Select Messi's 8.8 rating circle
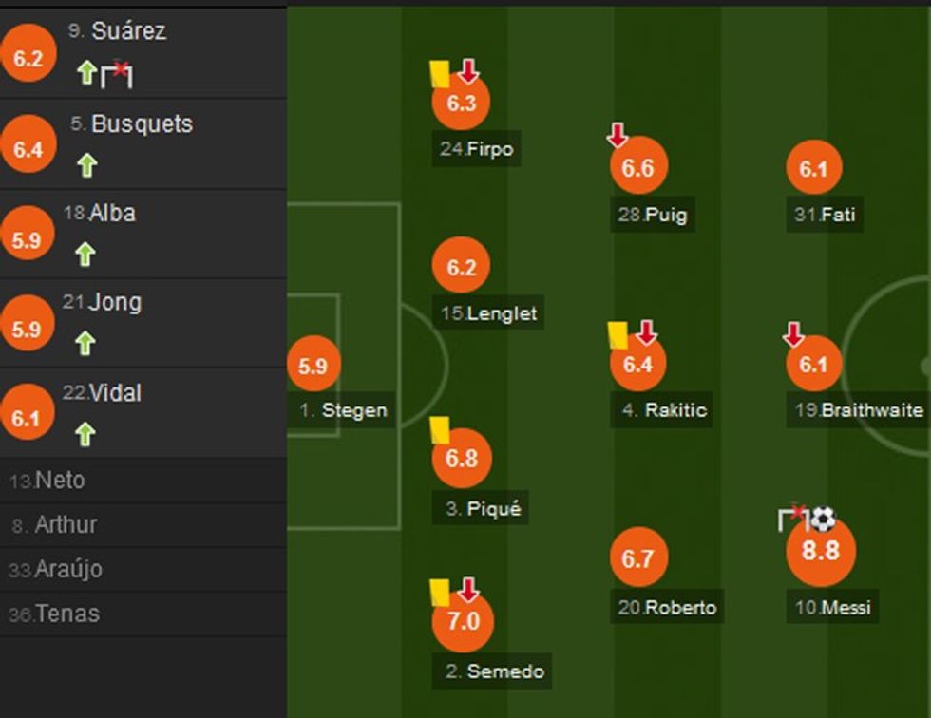 [x=821, y=551]
